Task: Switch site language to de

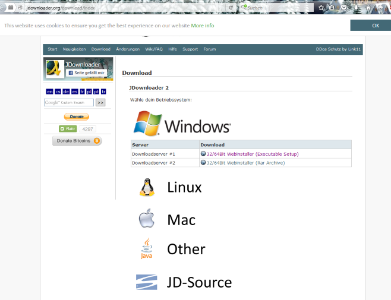Action: tap(66, 91)
